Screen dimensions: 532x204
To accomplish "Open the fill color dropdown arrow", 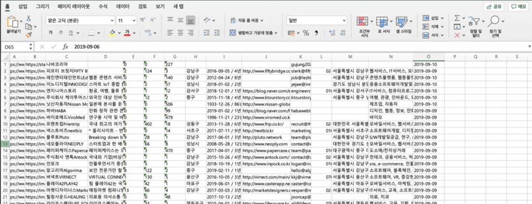I will (x=118, y=33).
